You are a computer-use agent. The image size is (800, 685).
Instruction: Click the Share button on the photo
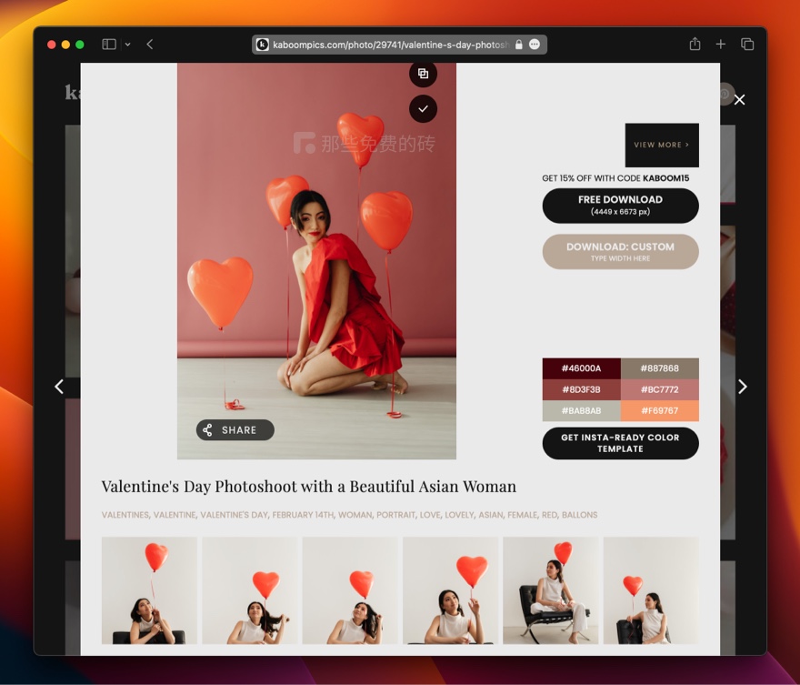[235, 430]
